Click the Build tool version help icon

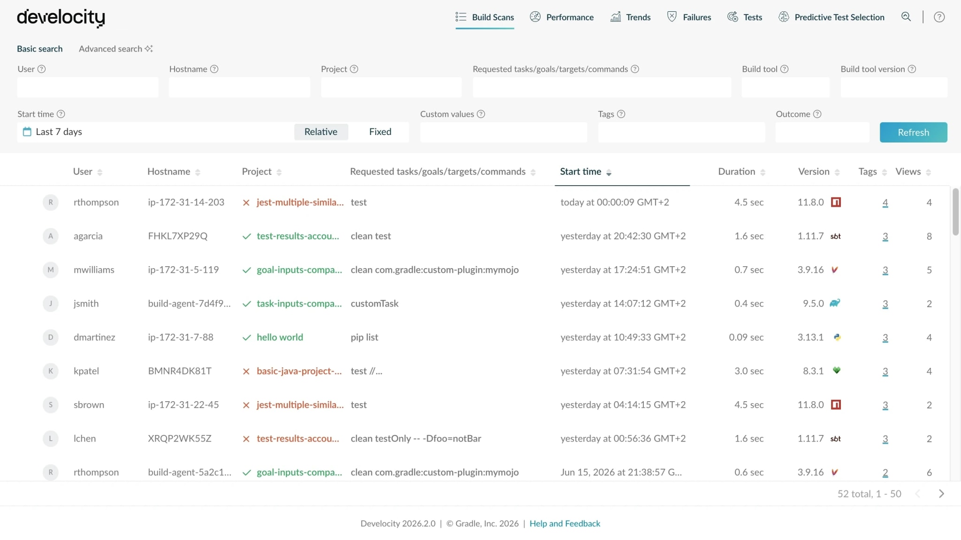tap(912, 69)
